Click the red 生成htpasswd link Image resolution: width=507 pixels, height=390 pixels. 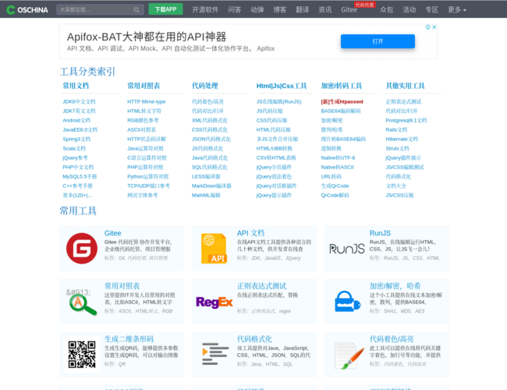click(x=342, y=101)
